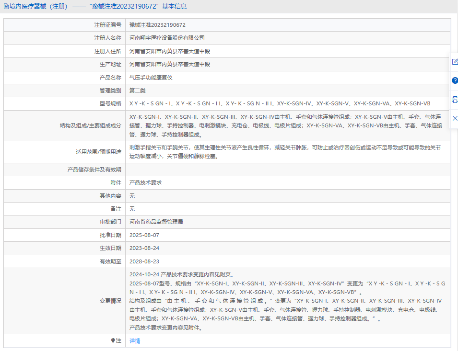Select registration number 豫械注准20232190672 in table
The image size is (458, 351).
[157, 25]
